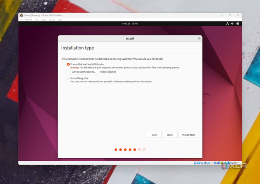
Task: Maximize the VirtualBox window
Action: (230, 15)
